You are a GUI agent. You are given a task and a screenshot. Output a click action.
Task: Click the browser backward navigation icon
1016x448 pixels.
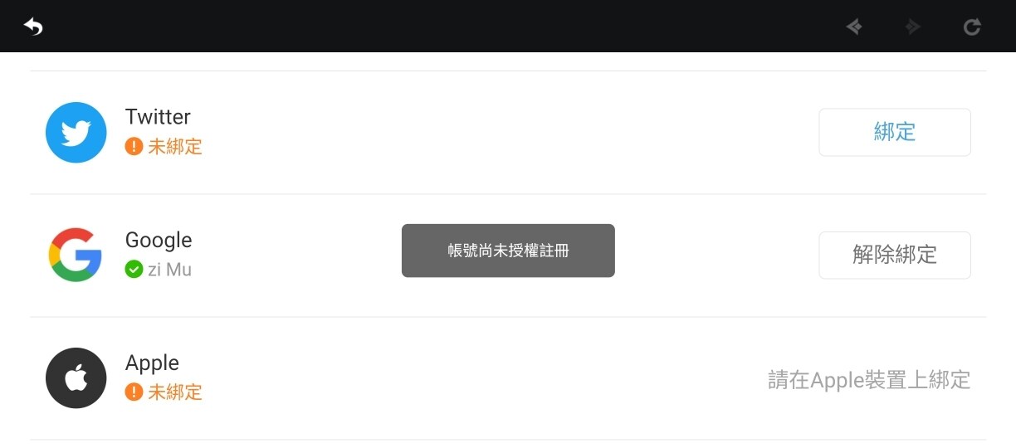pos(853,27)
